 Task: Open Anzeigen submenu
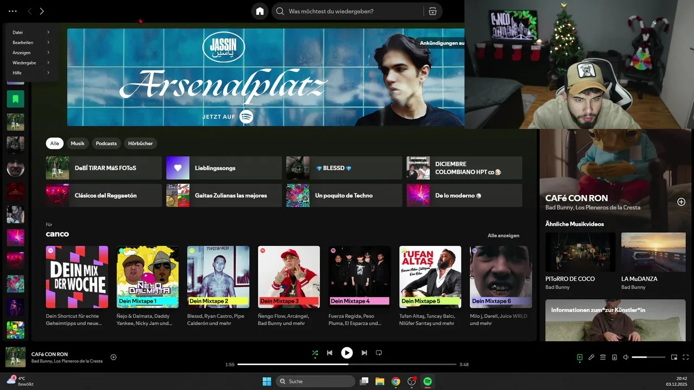(31, 53)
